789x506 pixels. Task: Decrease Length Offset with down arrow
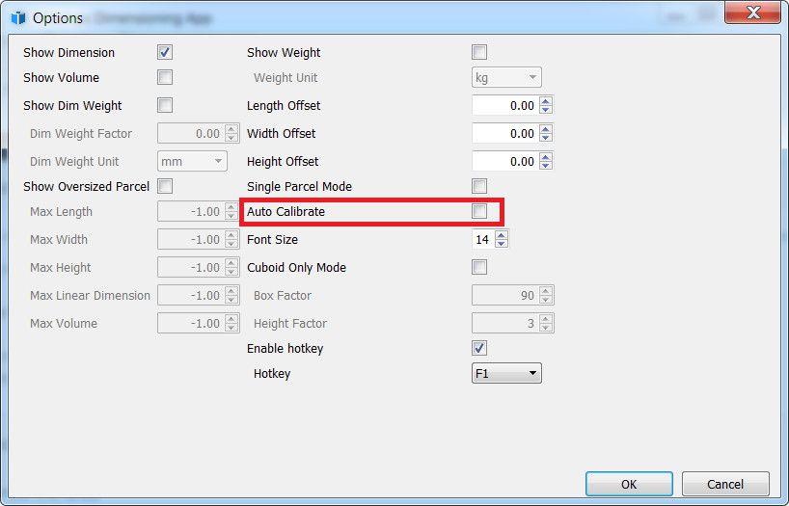(546, 110)
